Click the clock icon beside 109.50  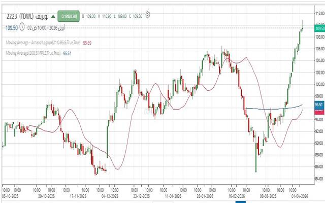tap(22, 28)
